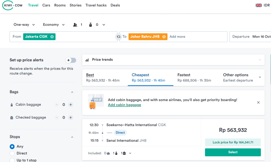Open the One-way trip type dropdown
The height and width of the screenshot is (162, 271).
click(24, 25)
